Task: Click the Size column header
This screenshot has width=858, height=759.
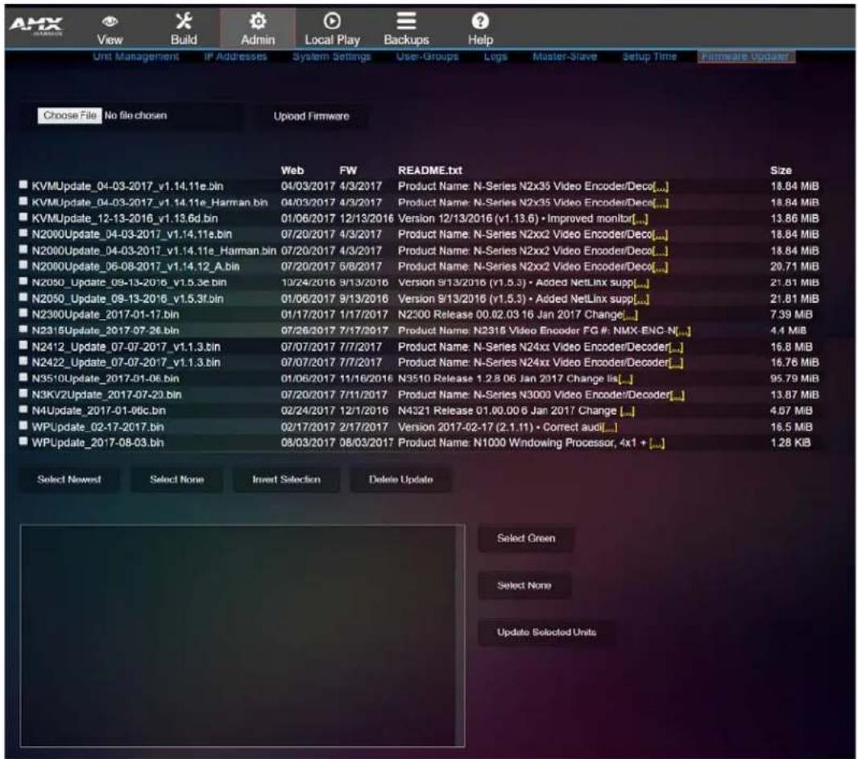Action: coord(781,170)
